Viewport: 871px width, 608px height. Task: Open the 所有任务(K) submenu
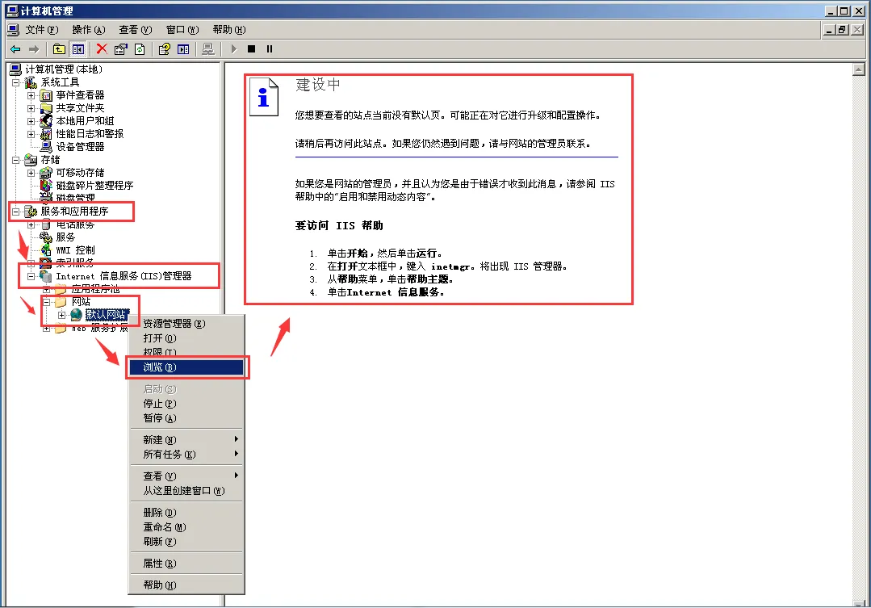pos(186,454)
